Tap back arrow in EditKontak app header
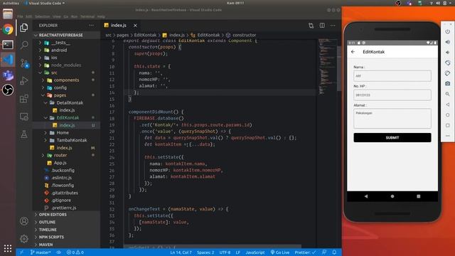 point(353,52)
